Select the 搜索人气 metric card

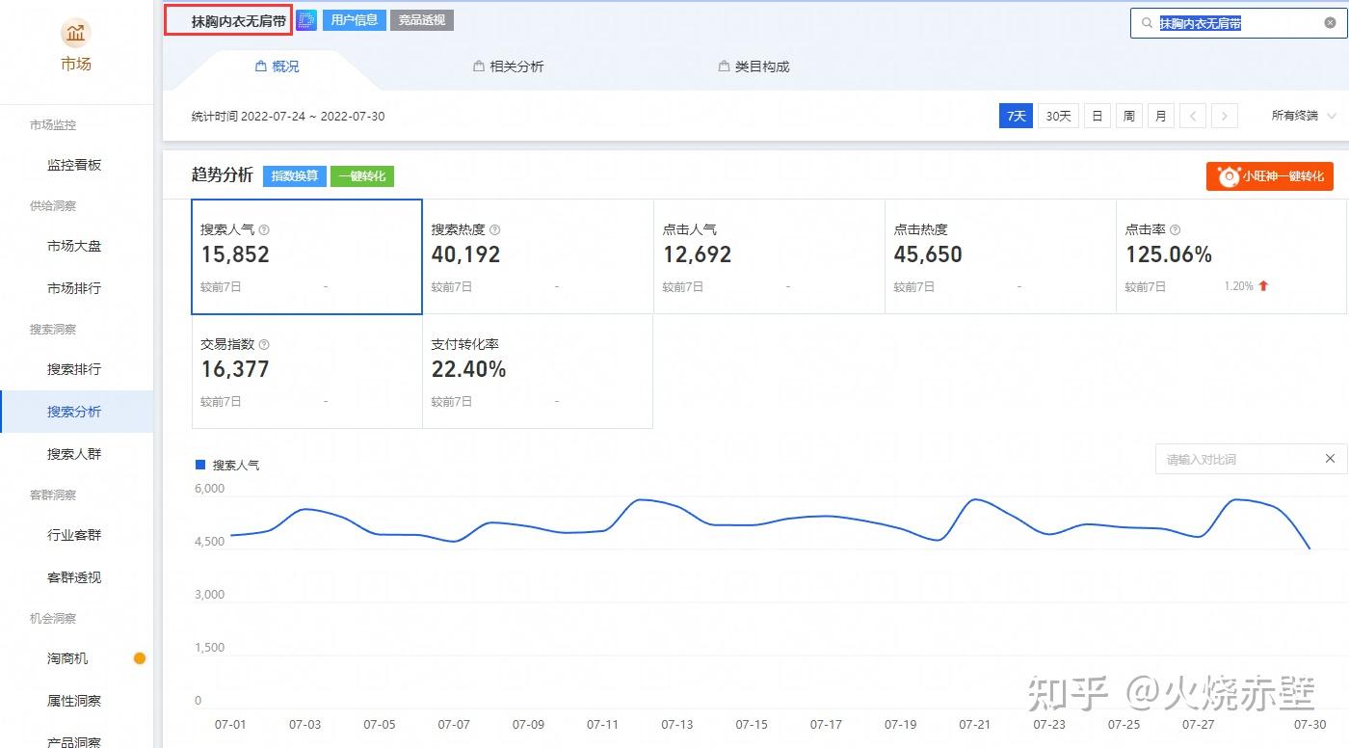(x=306, y=256)
